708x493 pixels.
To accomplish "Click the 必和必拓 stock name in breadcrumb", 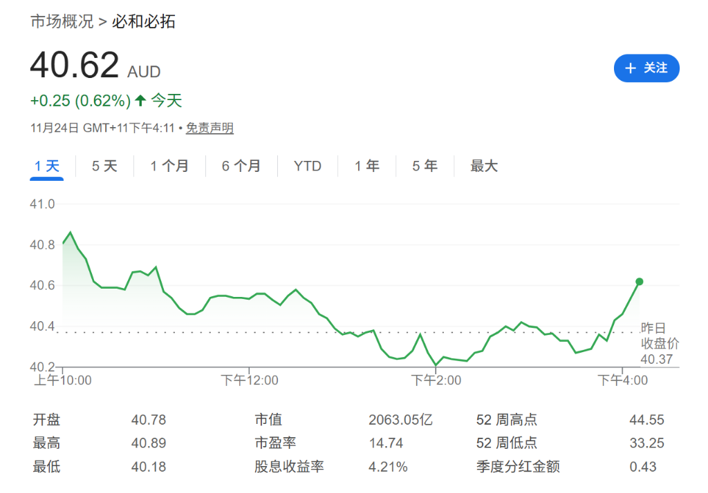I will click(144, 21).
